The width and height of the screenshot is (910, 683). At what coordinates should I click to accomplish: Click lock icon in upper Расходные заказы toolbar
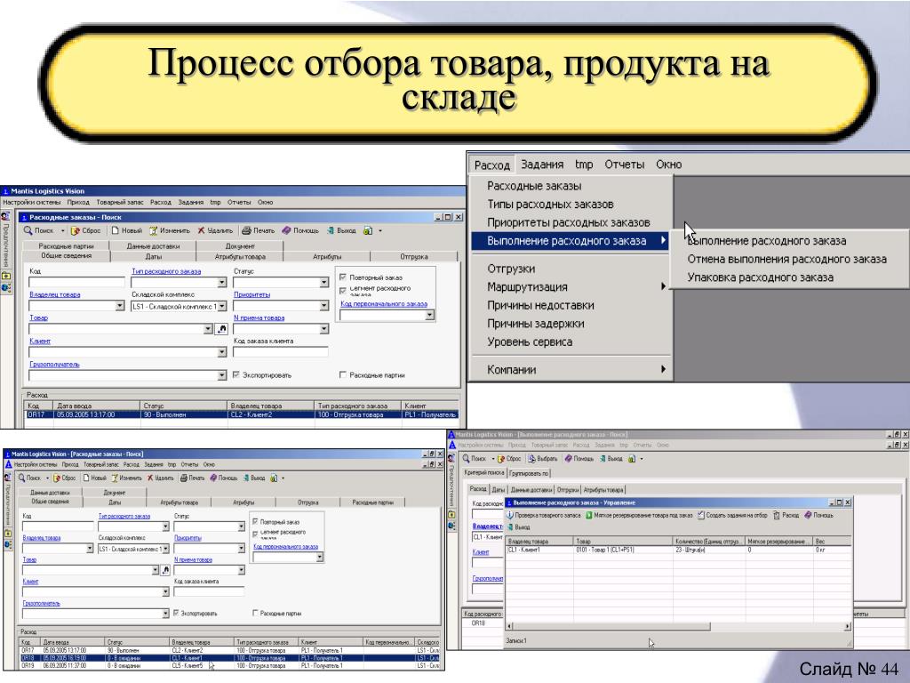tap(367, 230)
